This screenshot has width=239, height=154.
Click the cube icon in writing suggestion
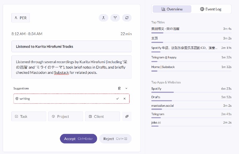[17, 99]
